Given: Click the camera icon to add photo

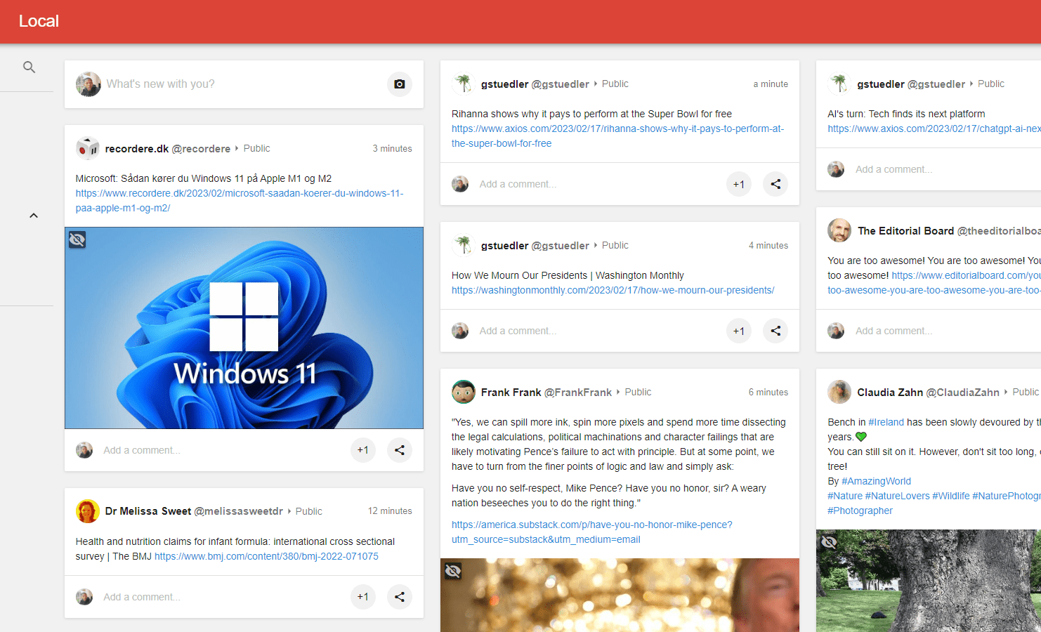Looking at the screenshot, I should click(399, 84).
